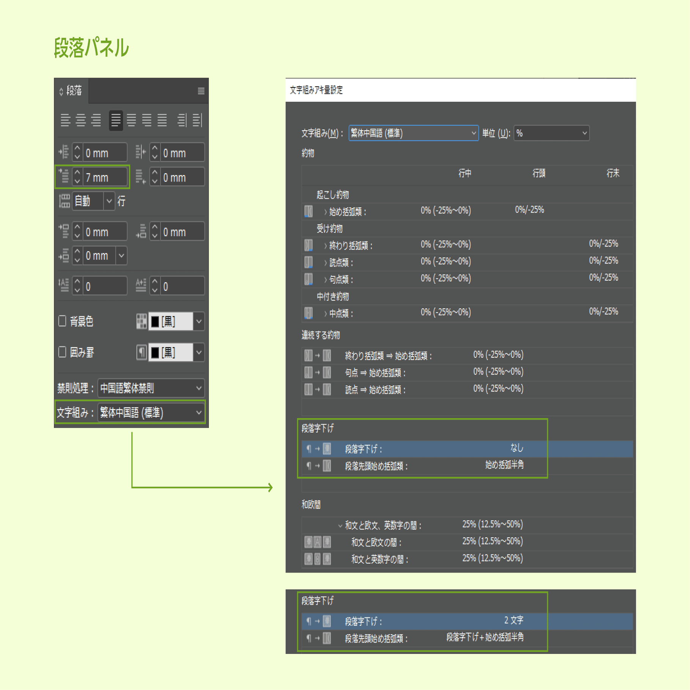Screen dimensions: 690x690
Task: Click the stepper on right indent field
Action: pyautogui.click(x=155, y=153)
